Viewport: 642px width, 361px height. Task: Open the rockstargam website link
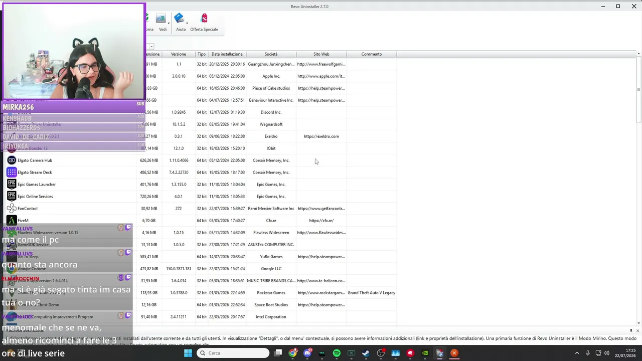(x=322, y=293)
